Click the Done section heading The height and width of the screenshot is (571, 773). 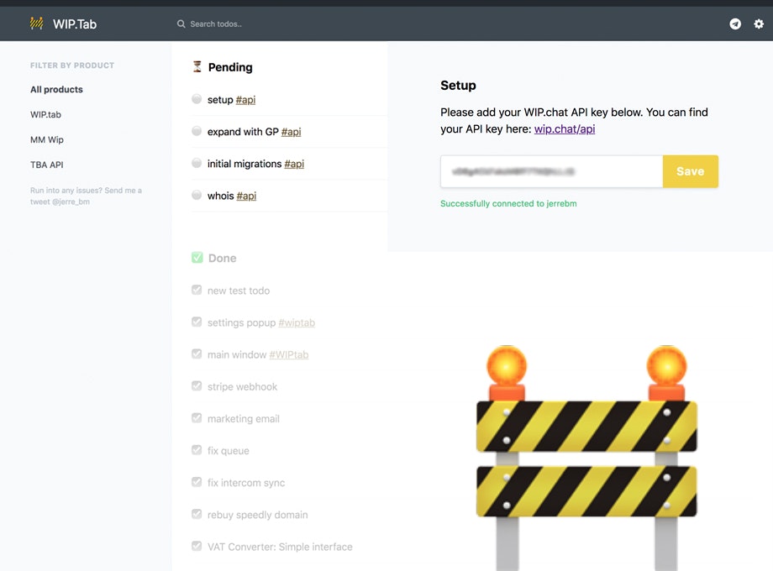(x=223, y=258)
